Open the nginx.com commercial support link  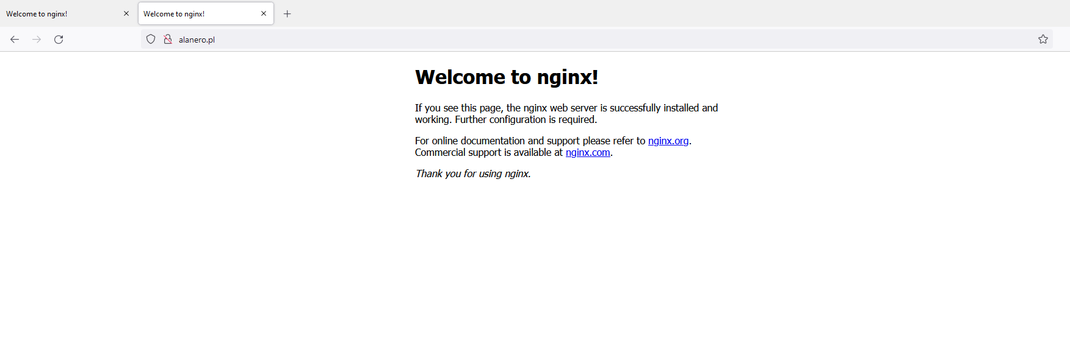pyautogui.click(x=587, y=152)
